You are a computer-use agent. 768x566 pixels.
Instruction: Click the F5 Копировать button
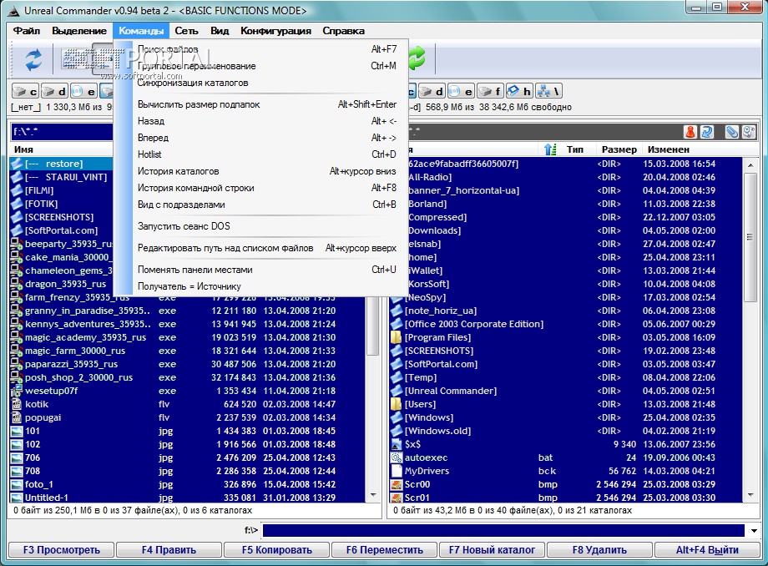[277, 550]
